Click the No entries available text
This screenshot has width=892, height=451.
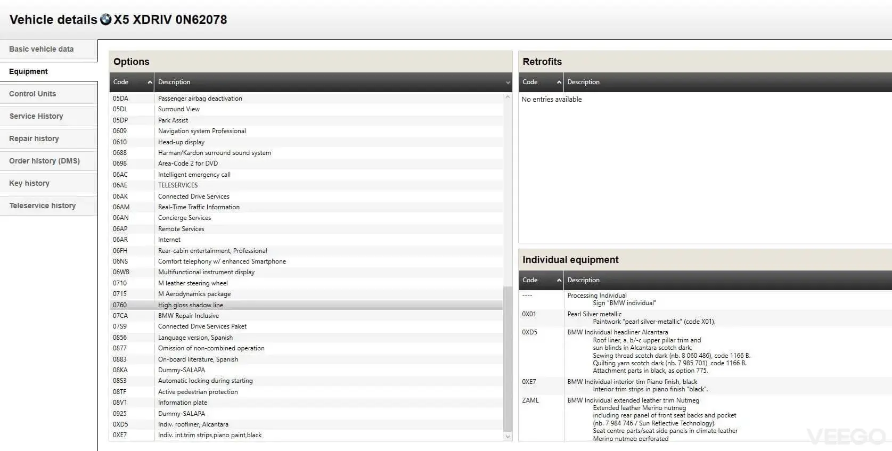(552, 100)
